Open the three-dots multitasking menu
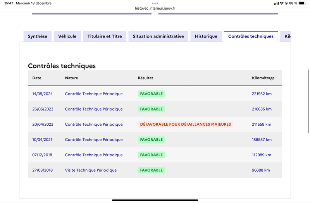 (x=155, y=3)
